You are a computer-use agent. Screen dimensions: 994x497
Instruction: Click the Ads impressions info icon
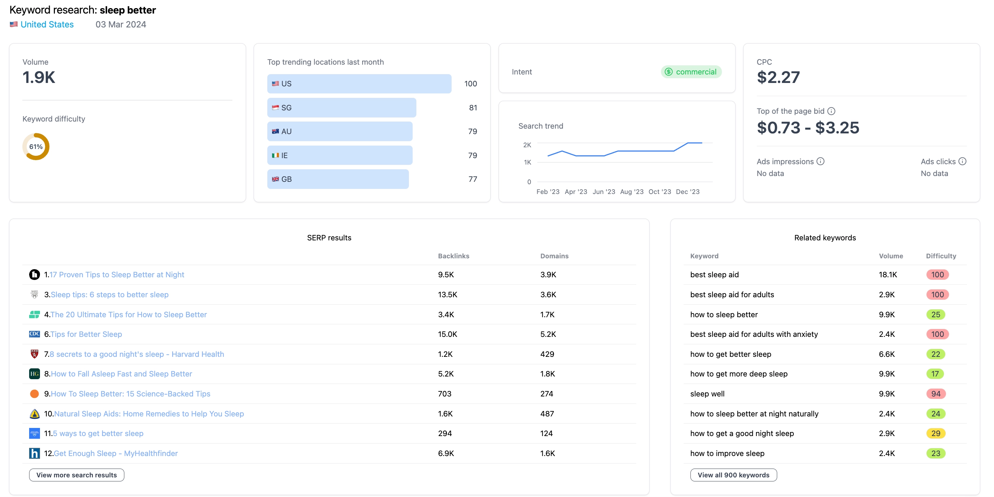(821, 161)
